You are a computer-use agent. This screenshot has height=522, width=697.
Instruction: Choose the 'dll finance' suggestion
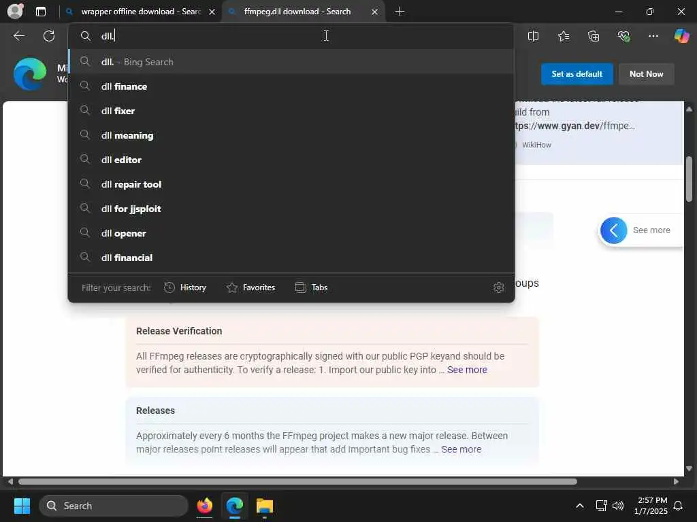291,86
